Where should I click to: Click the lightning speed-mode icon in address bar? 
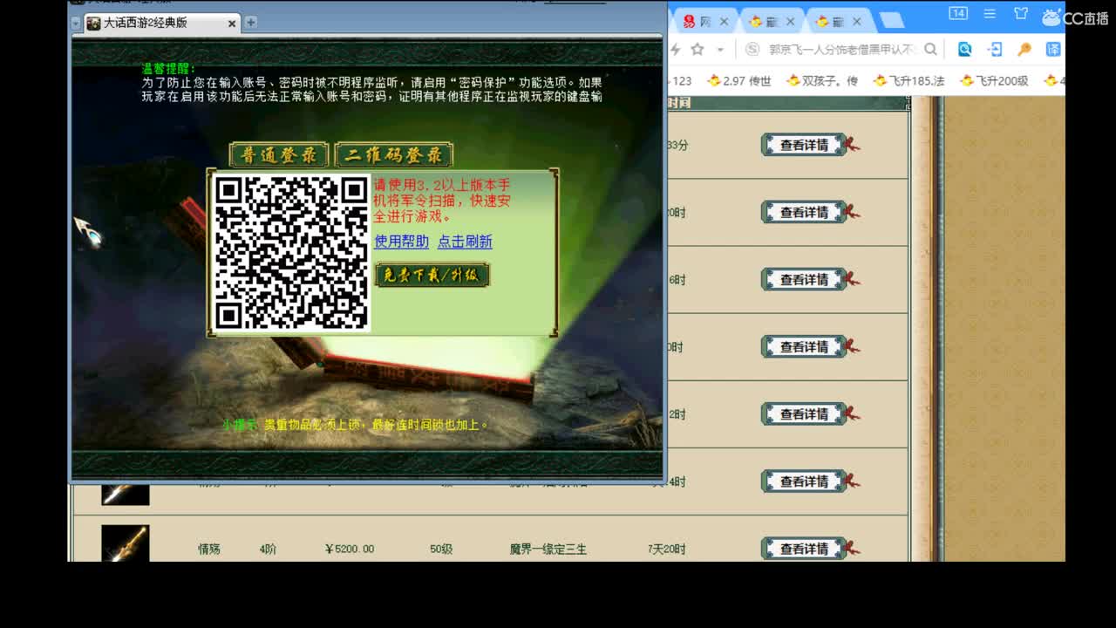pos(675,50)
